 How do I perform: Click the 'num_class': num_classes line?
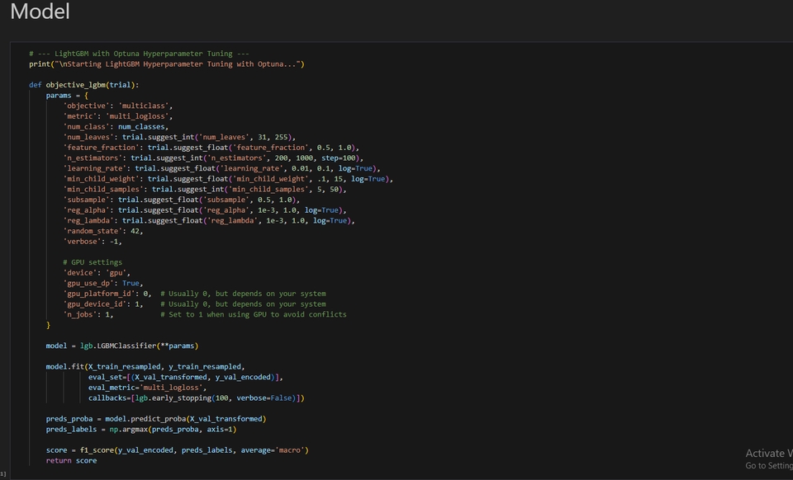pyautogui.click(x=116, y=127)
